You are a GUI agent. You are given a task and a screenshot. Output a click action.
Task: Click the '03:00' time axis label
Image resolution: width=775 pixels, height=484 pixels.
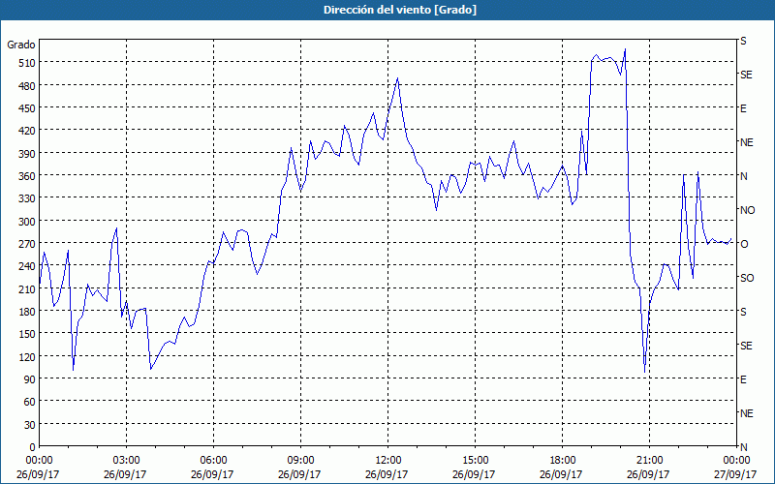[126, 461]
